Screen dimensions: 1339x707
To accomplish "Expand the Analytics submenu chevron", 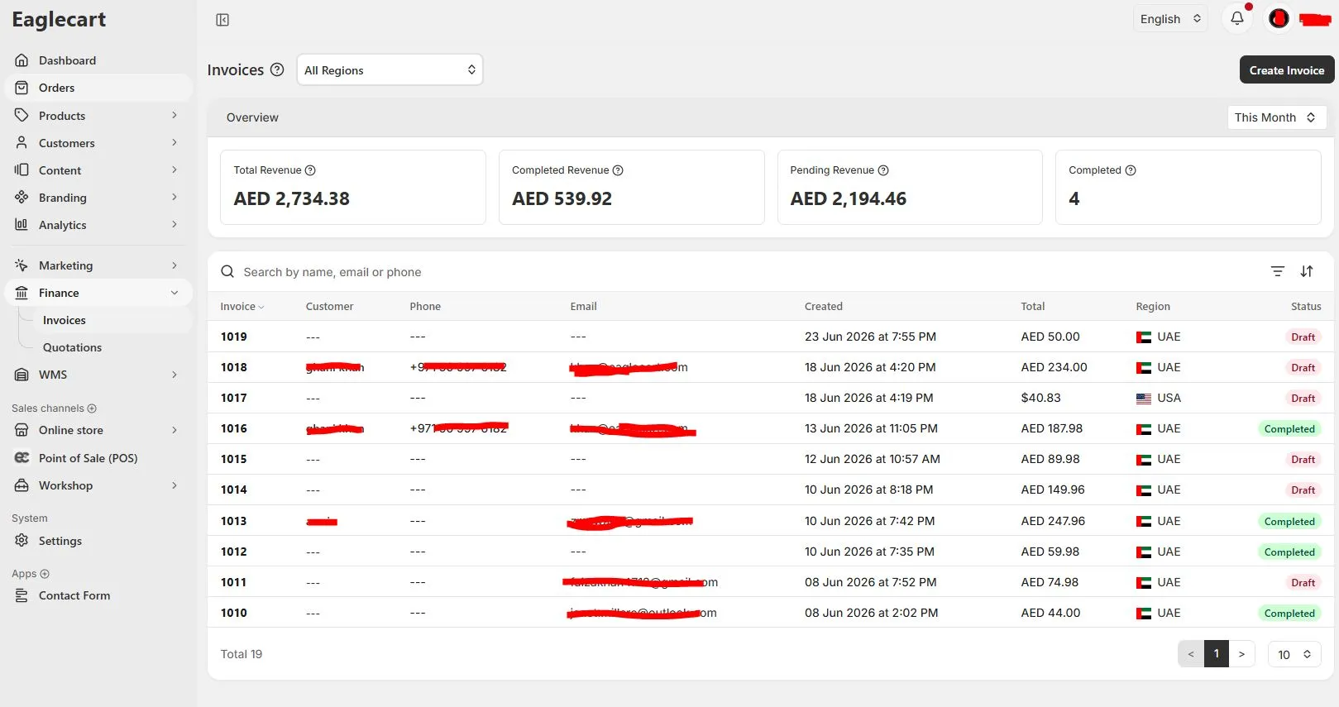I will click(x=175, y=224).
